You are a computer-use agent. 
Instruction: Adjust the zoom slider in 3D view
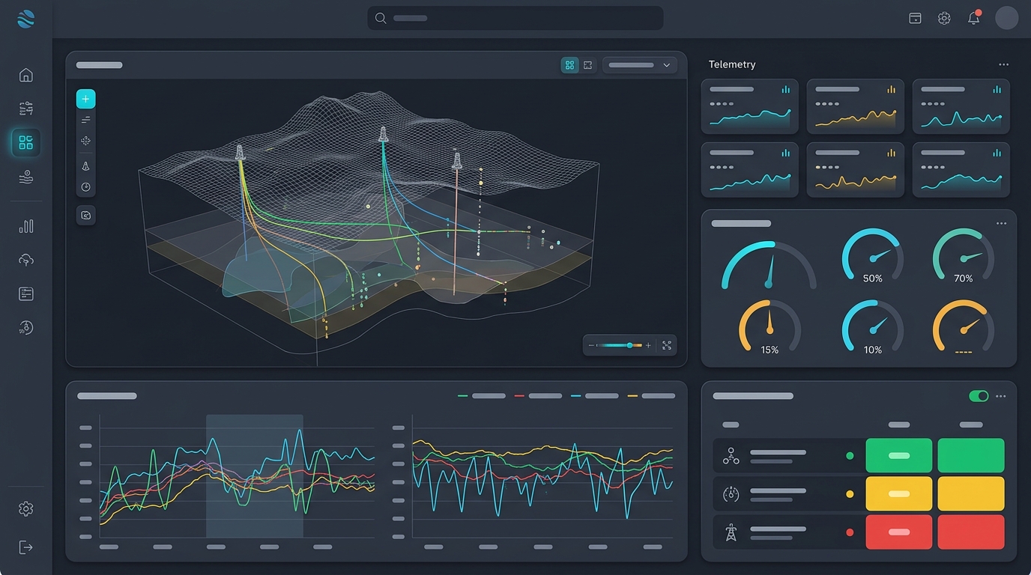(618, 345)
